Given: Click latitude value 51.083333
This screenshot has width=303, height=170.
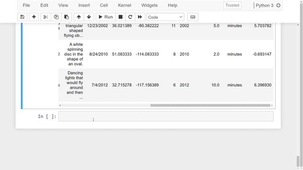Looking at the screenshot, I should [x=122, y=54].
